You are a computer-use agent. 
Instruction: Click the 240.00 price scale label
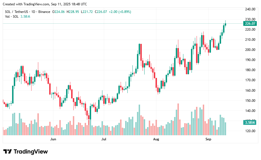pyautogui.click(x=250, y=9)
